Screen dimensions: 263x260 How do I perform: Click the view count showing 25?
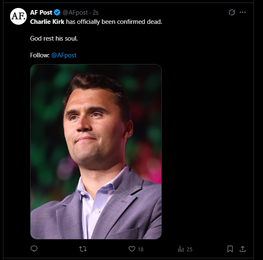189,249
